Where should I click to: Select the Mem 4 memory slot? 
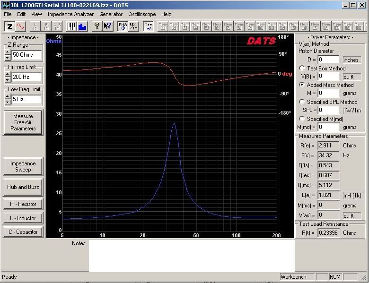click(195, 26)
